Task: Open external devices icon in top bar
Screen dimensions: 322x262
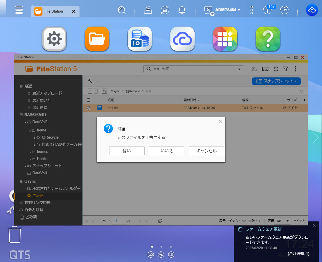Action: pyautogui.click(x=165, y=10)
